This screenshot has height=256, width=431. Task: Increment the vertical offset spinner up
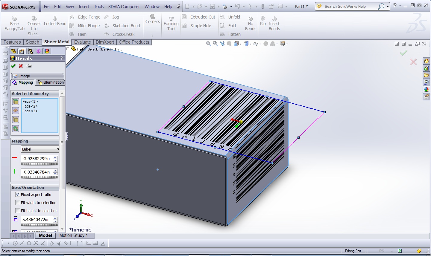[x=55, y=171]
